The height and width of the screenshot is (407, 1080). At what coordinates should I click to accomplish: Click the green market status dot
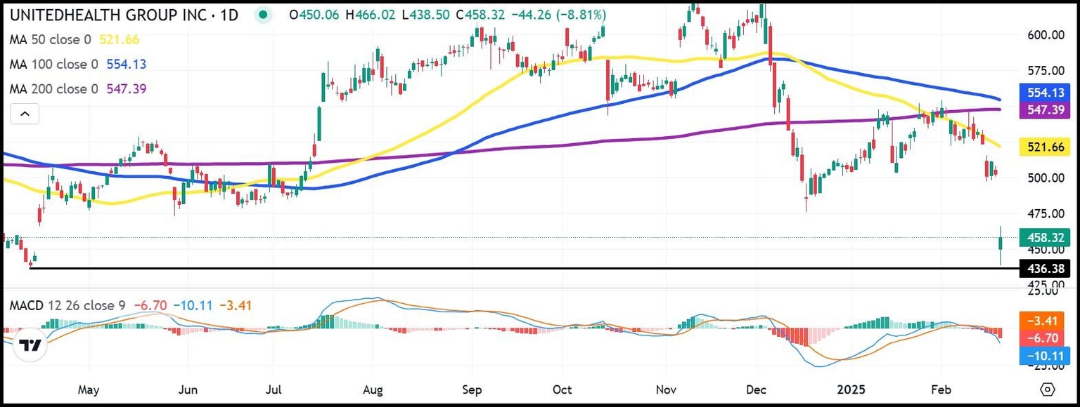pyautogui.click(x=262, y=15)
